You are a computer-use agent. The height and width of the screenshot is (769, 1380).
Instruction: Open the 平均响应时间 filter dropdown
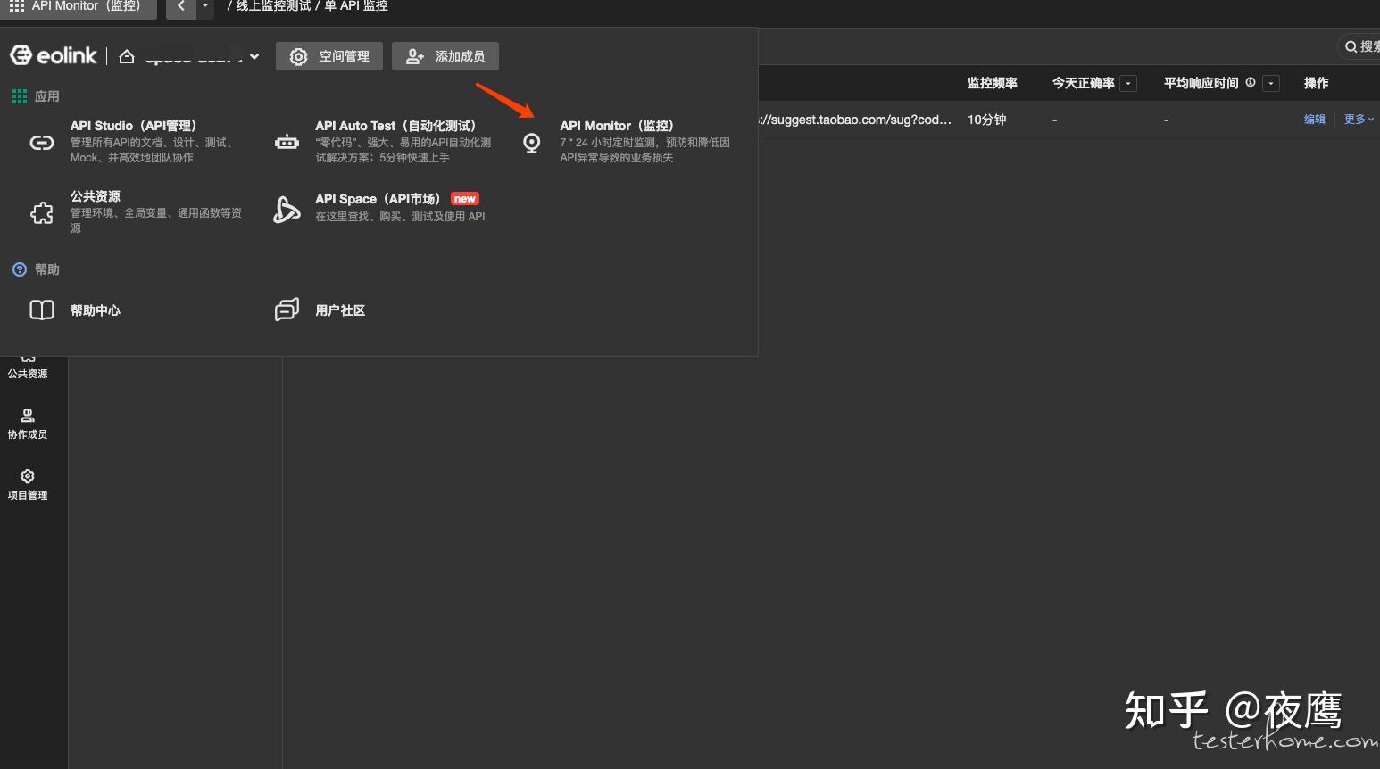[x=1271, y=83]
